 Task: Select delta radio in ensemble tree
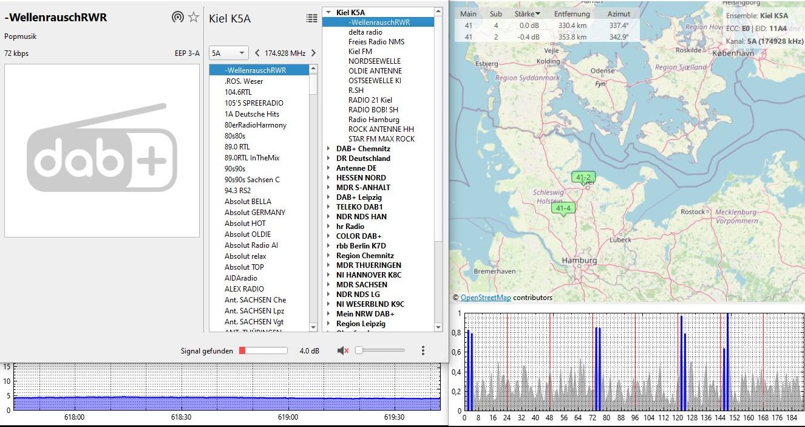click(x=365, y=32)
